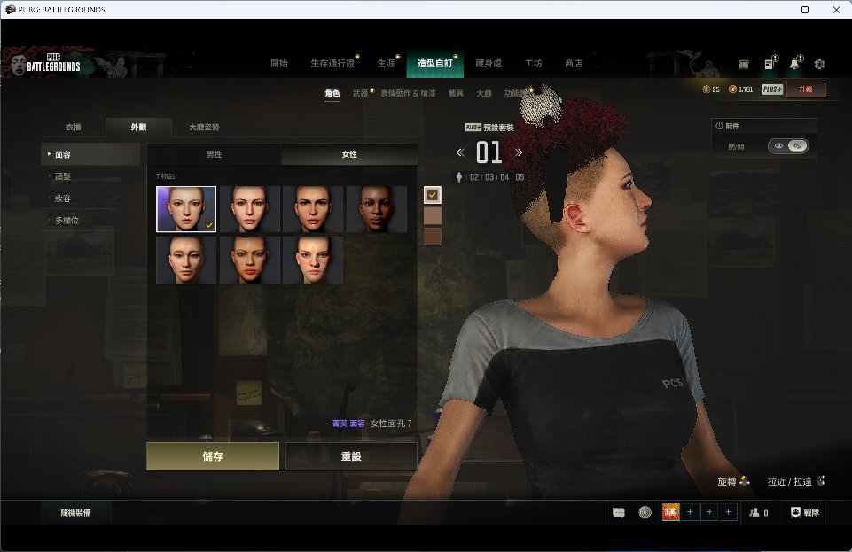Click the plus slot beside the player avatar

(x=690, y=512)
